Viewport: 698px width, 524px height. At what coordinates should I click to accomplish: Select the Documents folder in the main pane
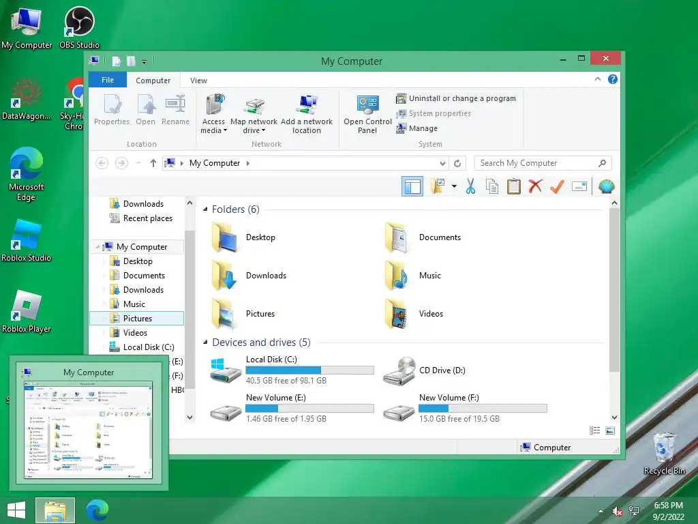[423, 237]
